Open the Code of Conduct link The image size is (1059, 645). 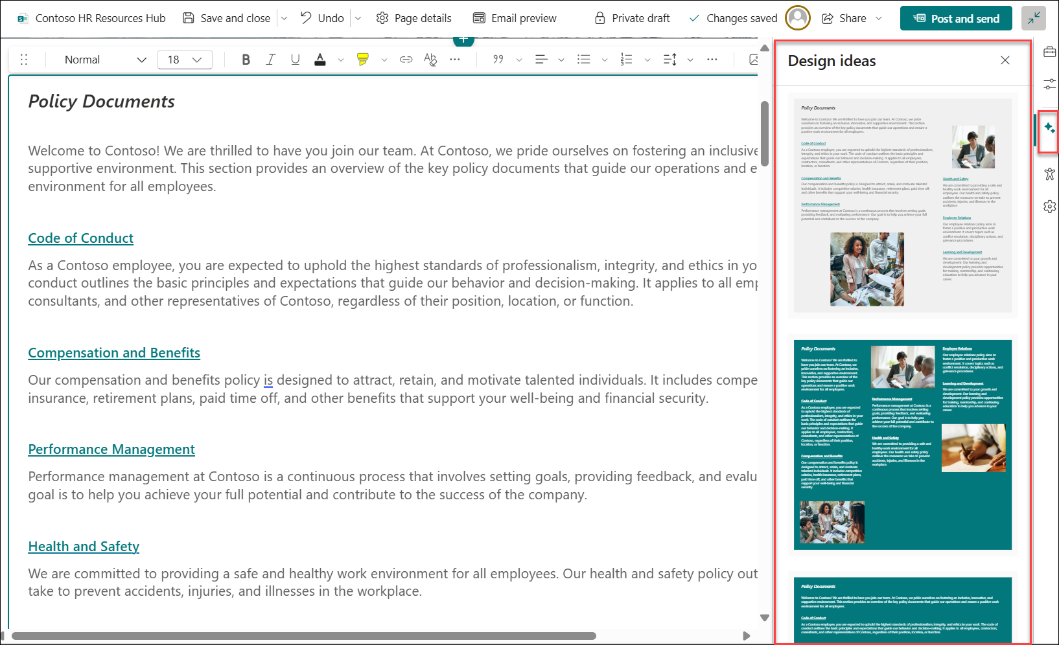80,238
